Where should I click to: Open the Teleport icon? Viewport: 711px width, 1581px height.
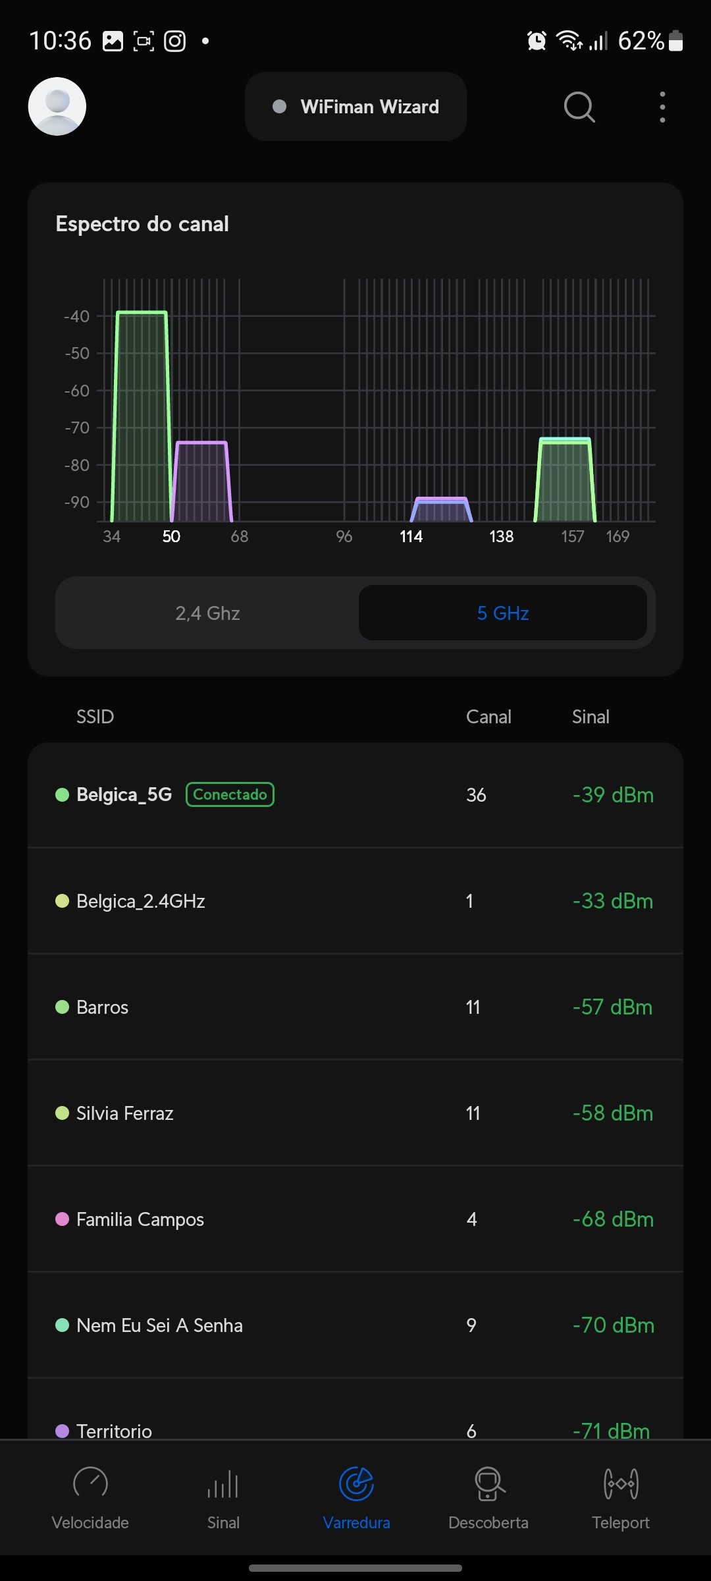click(x=620, y=1484)
